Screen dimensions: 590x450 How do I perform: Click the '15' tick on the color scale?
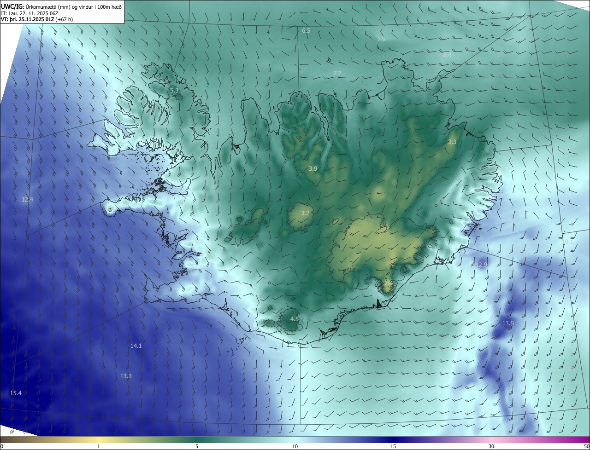[x=393, y=446]
